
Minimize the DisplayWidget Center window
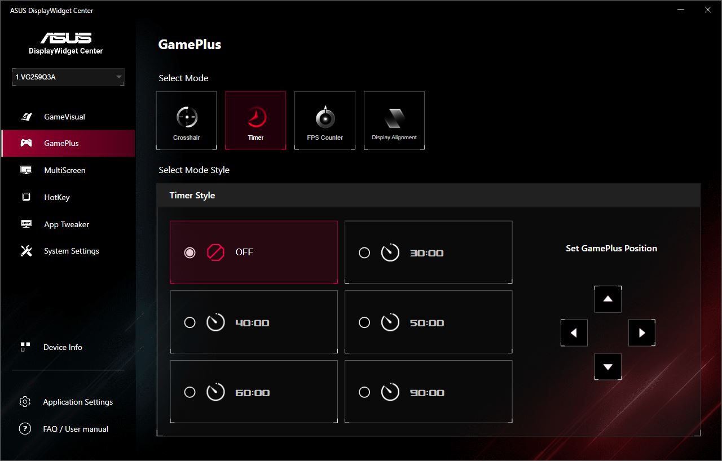tap(681, 10)
